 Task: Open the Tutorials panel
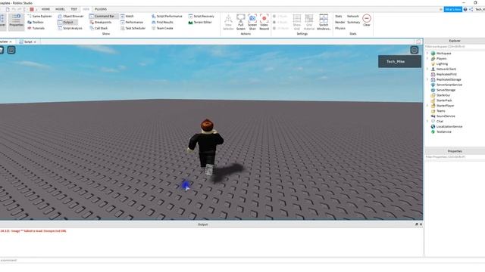pos(36,28)
